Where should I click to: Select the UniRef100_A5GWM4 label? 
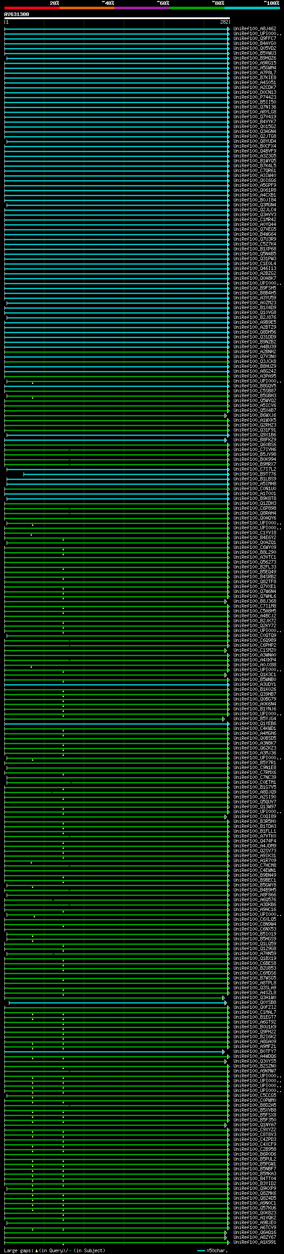pos(254,68)
